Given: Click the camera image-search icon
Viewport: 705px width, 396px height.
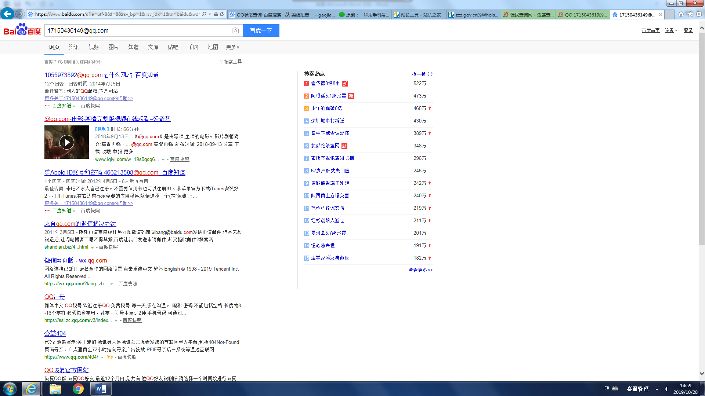Looking at the screenshot, I should point(235,31).
